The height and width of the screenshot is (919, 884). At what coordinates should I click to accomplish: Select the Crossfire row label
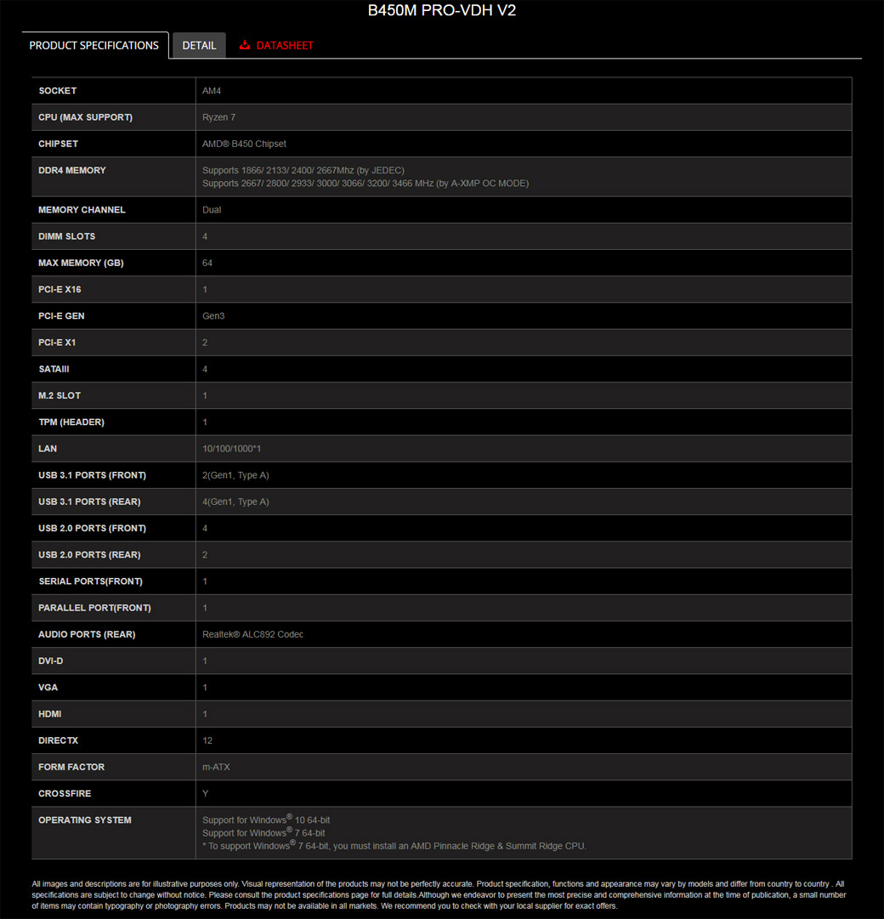[65, 793]
